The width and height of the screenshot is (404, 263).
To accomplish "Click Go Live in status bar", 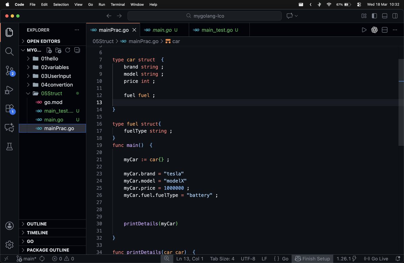I will (x=376, y=258).
